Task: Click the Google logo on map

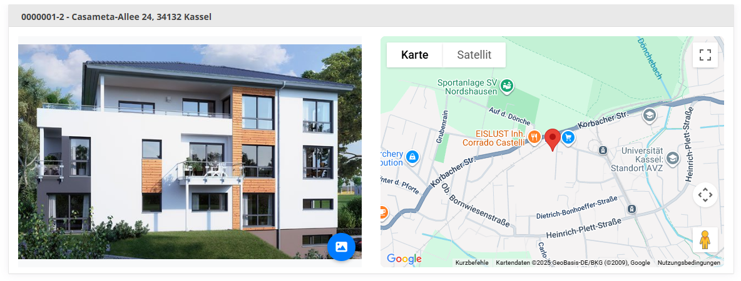Action: click(x=404, y=259)
